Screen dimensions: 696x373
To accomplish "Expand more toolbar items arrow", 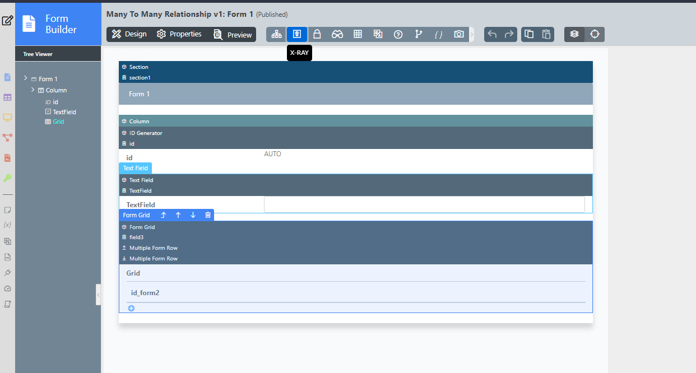I will 471,35.
